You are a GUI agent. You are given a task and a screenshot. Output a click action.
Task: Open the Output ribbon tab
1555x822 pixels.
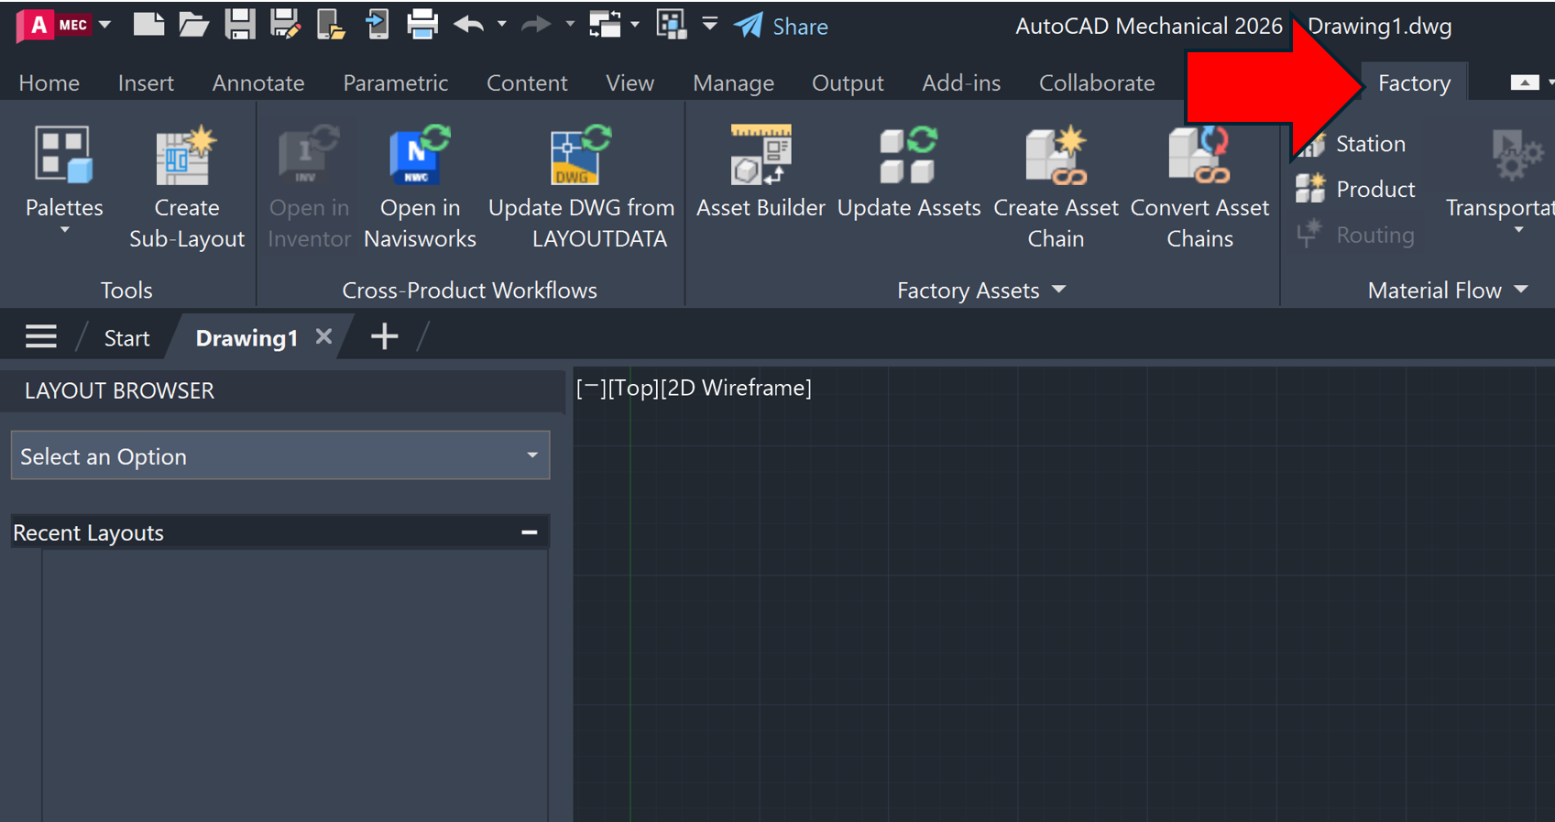848,83
